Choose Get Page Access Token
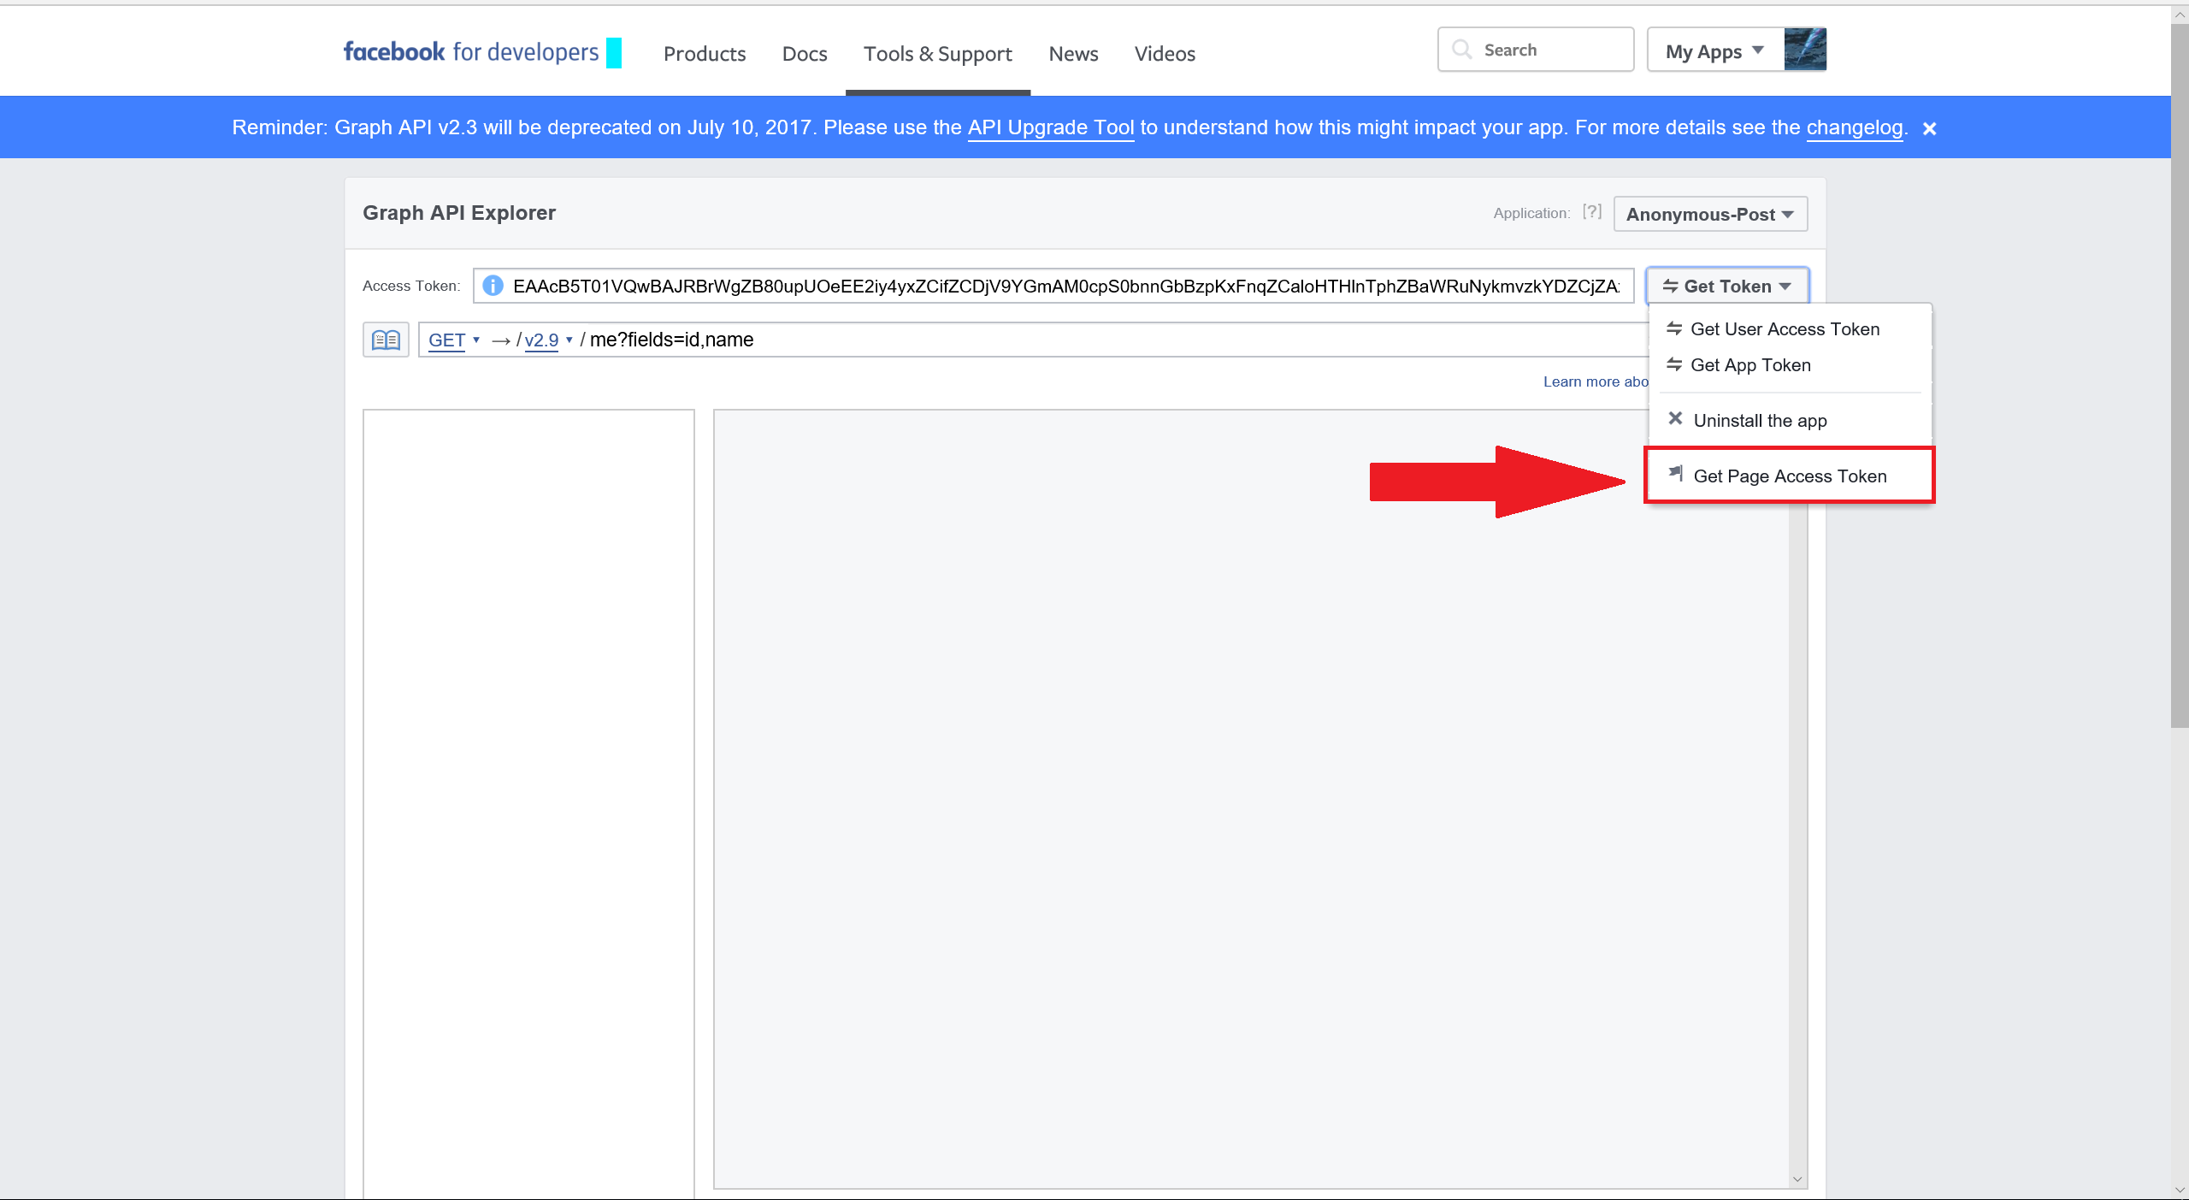Viewport: 2189px width, 1200px height. coord(1789,476)
